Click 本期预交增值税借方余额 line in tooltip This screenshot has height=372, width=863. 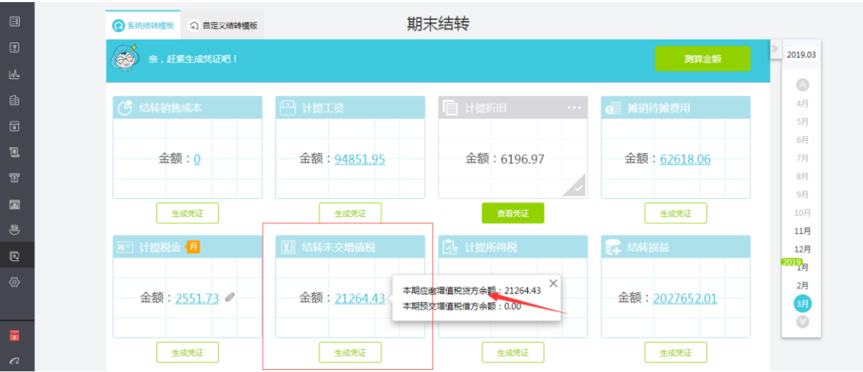[x=460, y=306]
